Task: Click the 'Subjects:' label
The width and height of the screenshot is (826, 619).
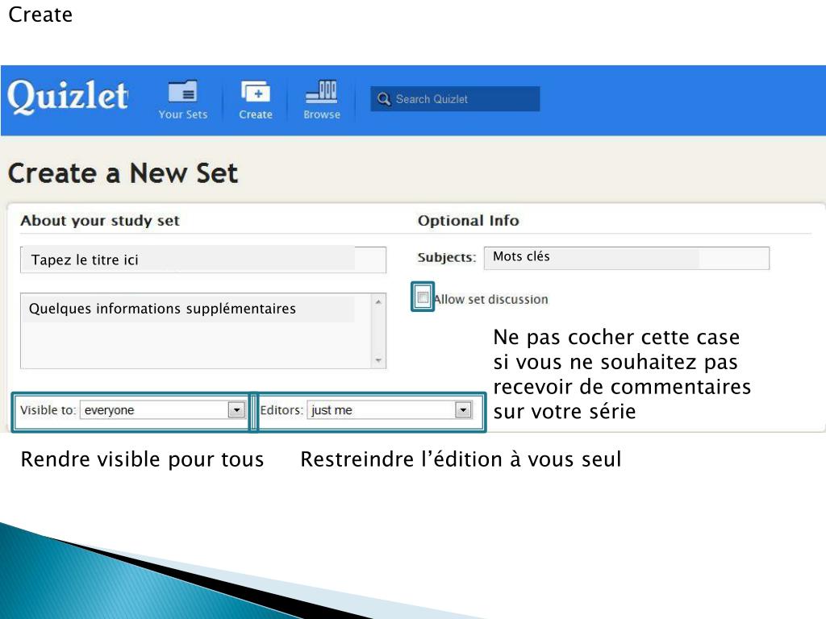Action: pos(447,257)
